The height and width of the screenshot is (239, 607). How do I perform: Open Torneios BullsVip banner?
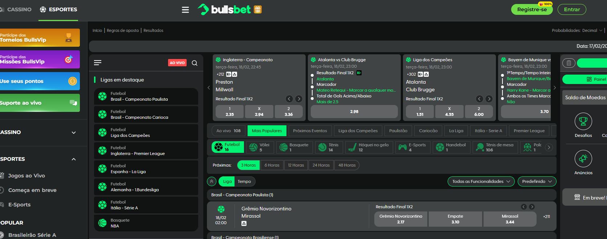[39, 38]
